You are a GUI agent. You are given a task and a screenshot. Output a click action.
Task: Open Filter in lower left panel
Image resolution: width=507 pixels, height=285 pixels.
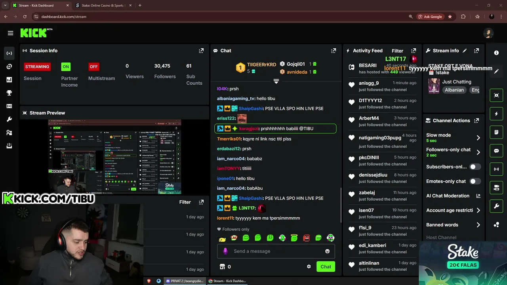pyautogui.click(x=185, y=202)
